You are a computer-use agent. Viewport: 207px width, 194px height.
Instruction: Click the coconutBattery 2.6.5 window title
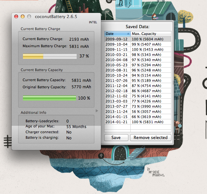point(56,17)
